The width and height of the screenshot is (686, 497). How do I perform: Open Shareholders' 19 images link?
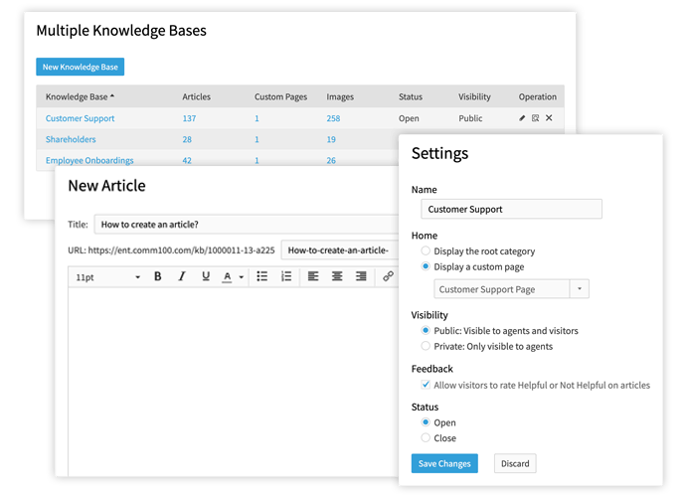(331, 139)
